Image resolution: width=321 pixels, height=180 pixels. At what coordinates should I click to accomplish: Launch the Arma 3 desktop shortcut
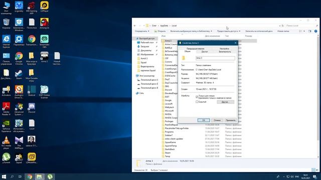[x=45, y=57]
